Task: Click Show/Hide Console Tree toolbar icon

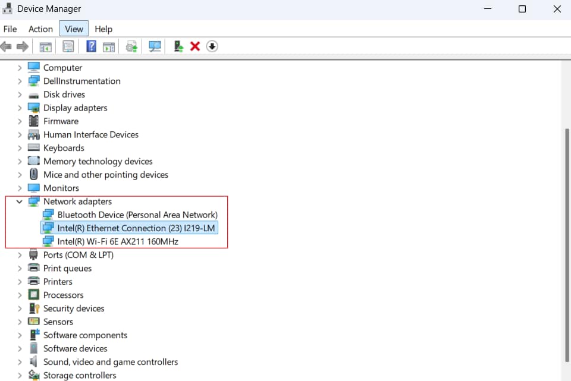Action: (45, 46)
